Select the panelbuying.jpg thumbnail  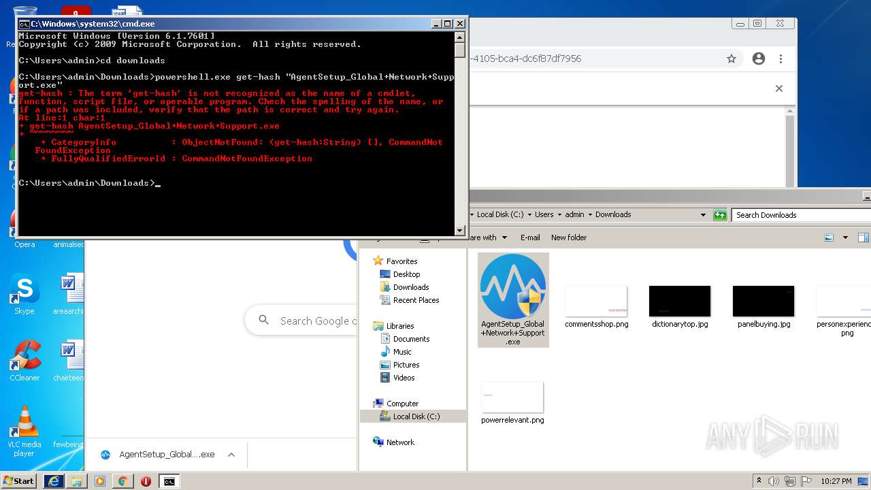click(x=763, y=301)
